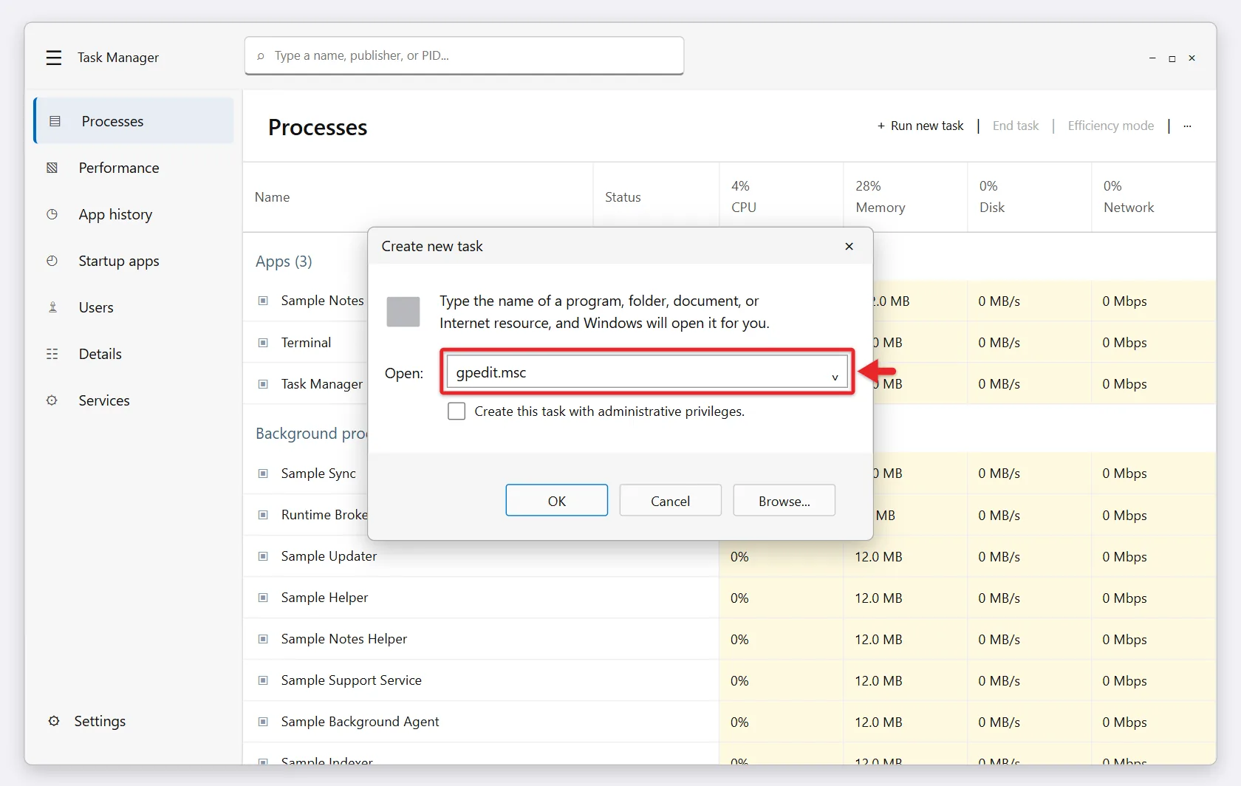Sort by the Network column header
The height and width of the screenshot is (786, 1241).
click(x=1154, y=196)
